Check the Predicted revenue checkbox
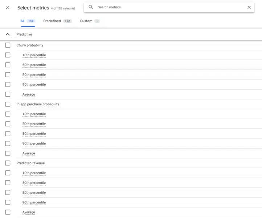 pos(8,163)
